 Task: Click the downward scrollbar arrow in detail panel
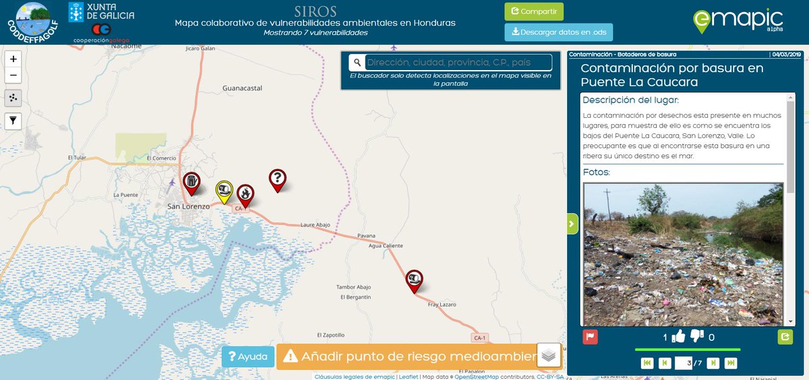click(x=791, y=322)
